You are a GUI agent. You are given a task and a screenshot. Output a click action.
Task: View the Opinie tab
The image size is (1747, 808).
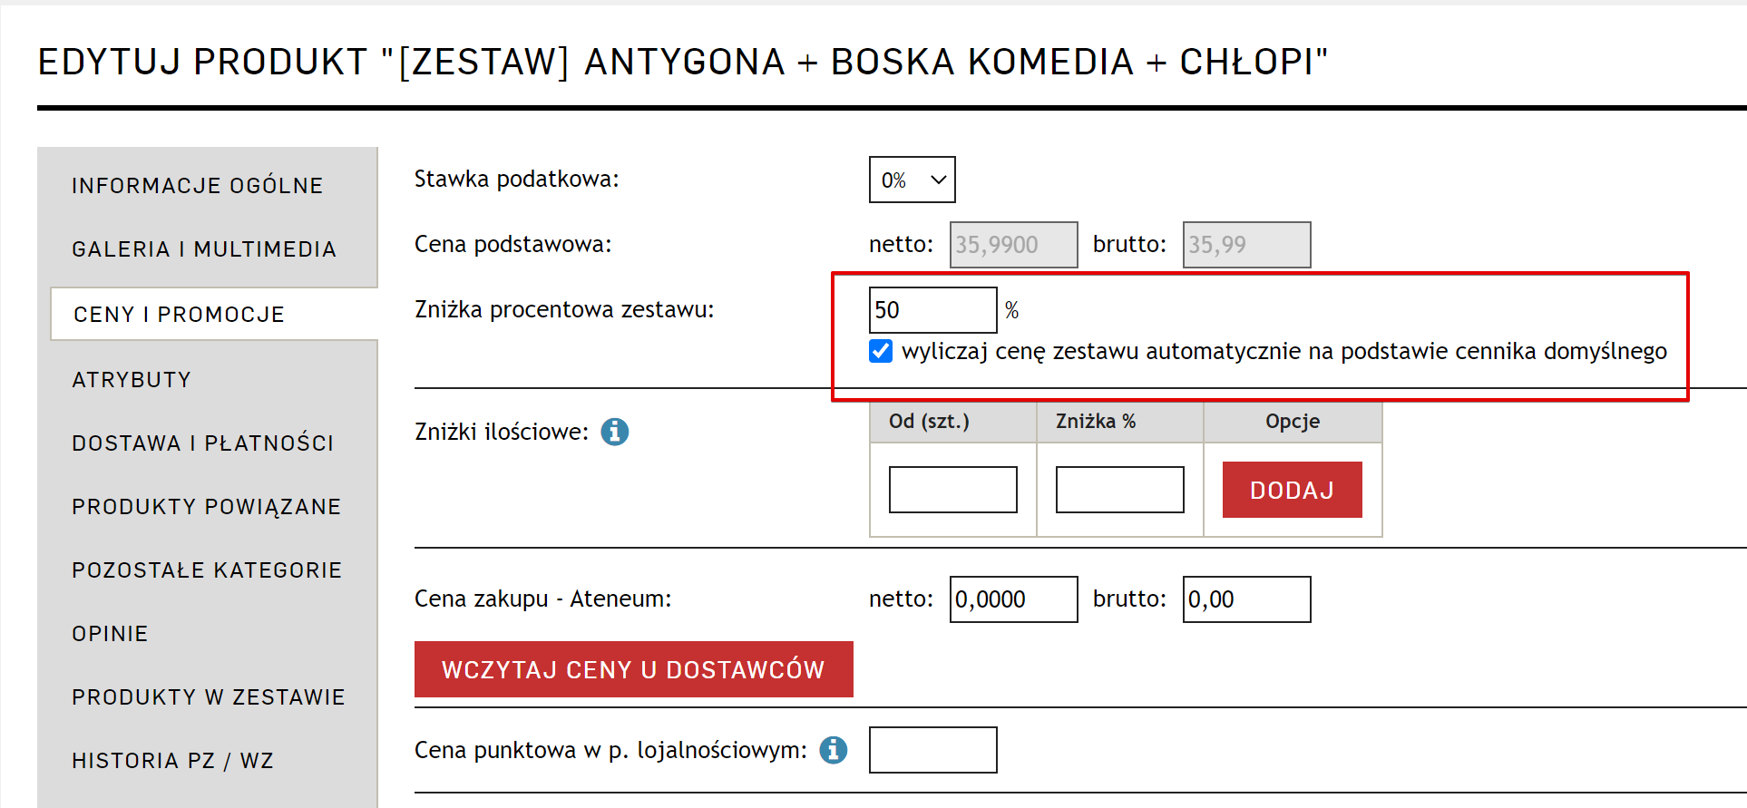coord(111,634)
